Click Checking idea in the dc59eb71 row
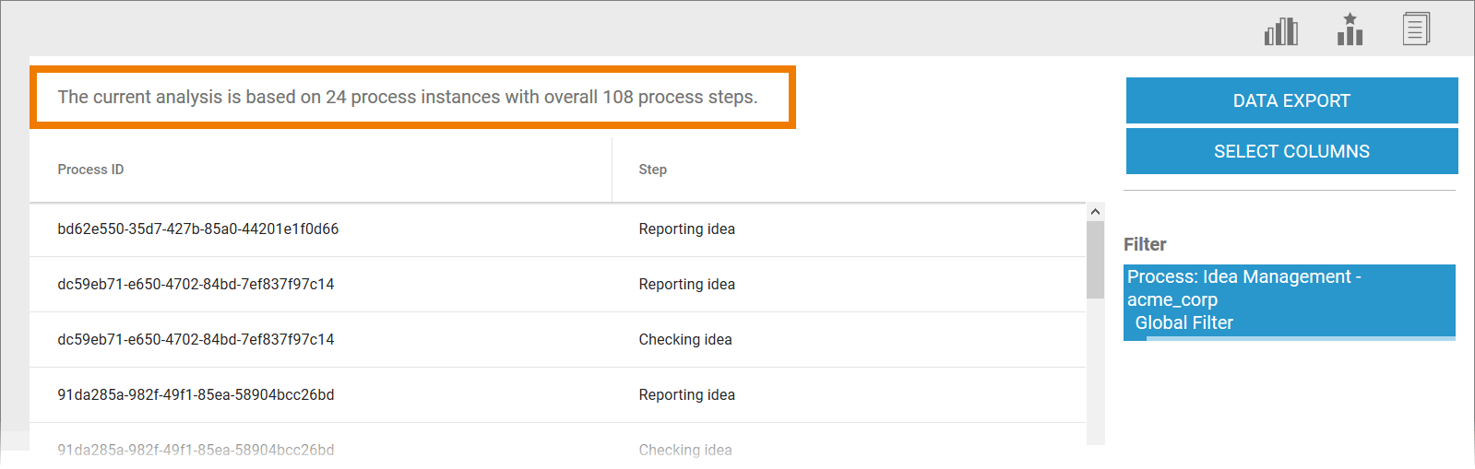The image size is (1475, 469). (684, 340)
